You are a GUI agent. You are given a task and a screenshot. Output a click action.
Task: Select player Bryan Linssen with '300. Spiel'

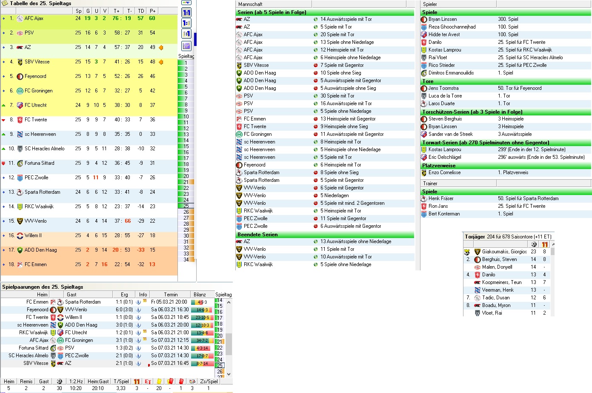pos(506,19)
